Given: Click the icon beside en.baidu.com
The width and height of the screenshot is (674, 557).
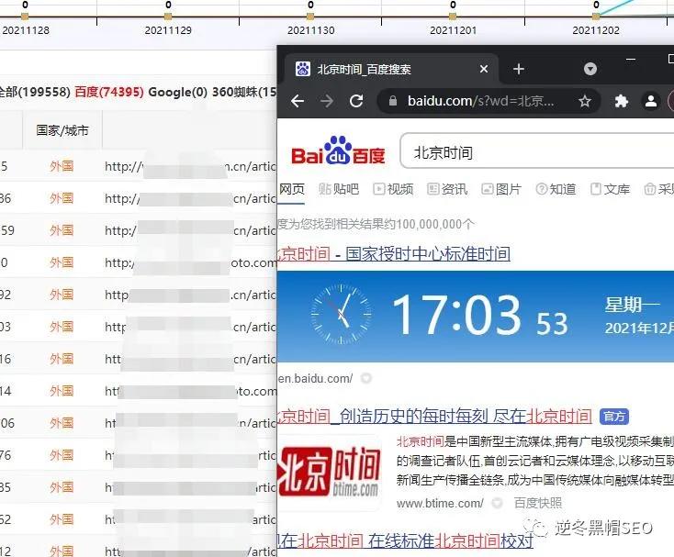Looking at the screenshot, I should [366, 378].
